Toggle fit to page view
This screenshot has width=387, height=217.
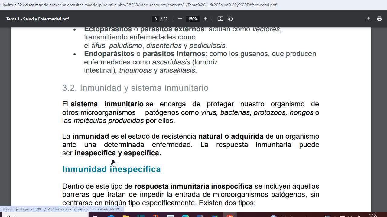pos(220,19)
